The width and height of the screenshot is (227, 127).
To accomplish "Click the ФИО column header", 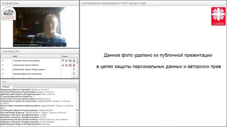I will pos(36,56).
